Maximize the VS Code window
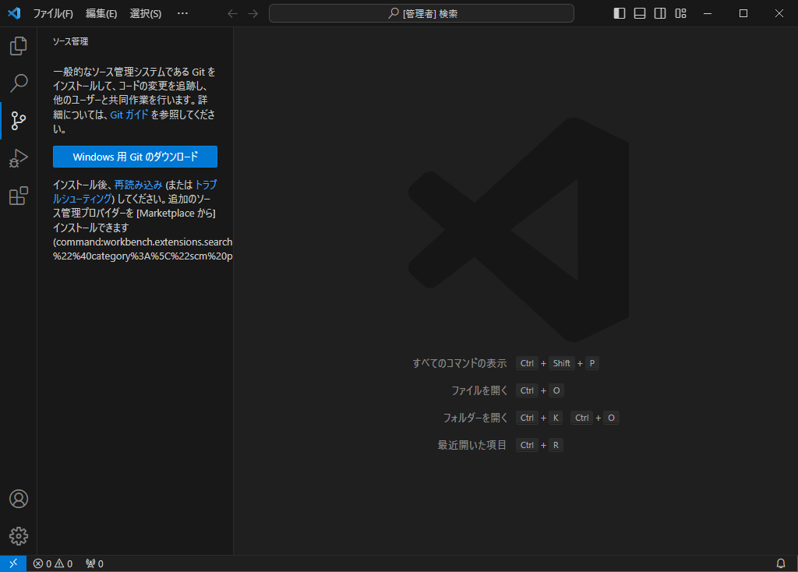 coord(743,13)
